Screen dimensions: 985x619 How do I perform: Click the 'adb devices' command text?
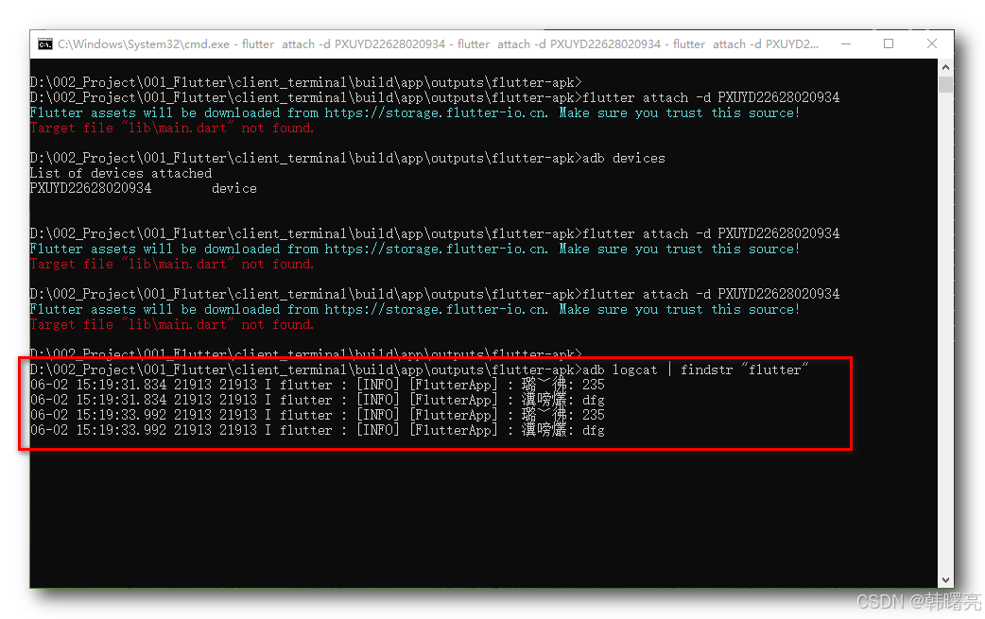(x=623, y=158)
